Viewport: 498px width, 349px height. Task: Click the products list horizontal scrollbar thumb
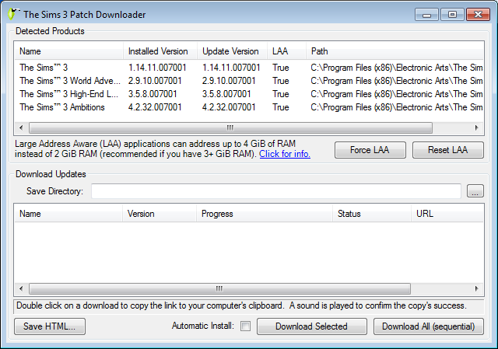click(230, 127)
